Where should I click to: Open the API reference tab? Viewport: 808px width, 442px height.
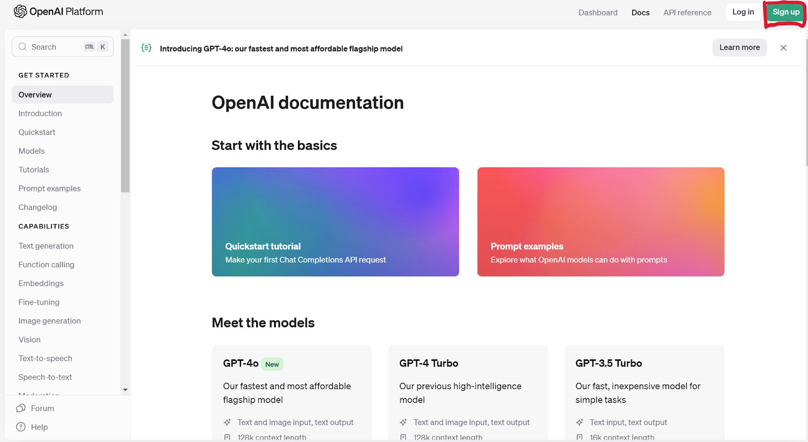pyautogui.click(x=687, y=13)
